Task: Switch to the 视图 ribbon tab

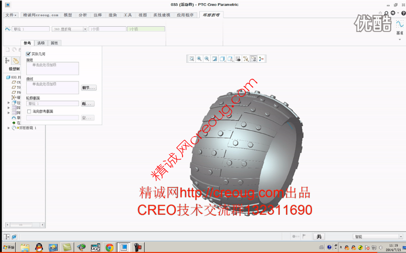Action: pos(142,15)
